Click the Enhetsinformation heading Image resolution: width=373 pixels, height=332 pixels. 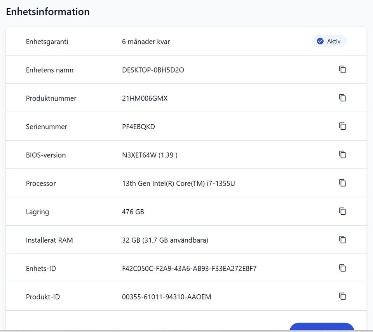click(x=48, y=12)
